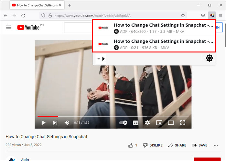Click the video title How to Change Chat Settings

coord(46,137)
